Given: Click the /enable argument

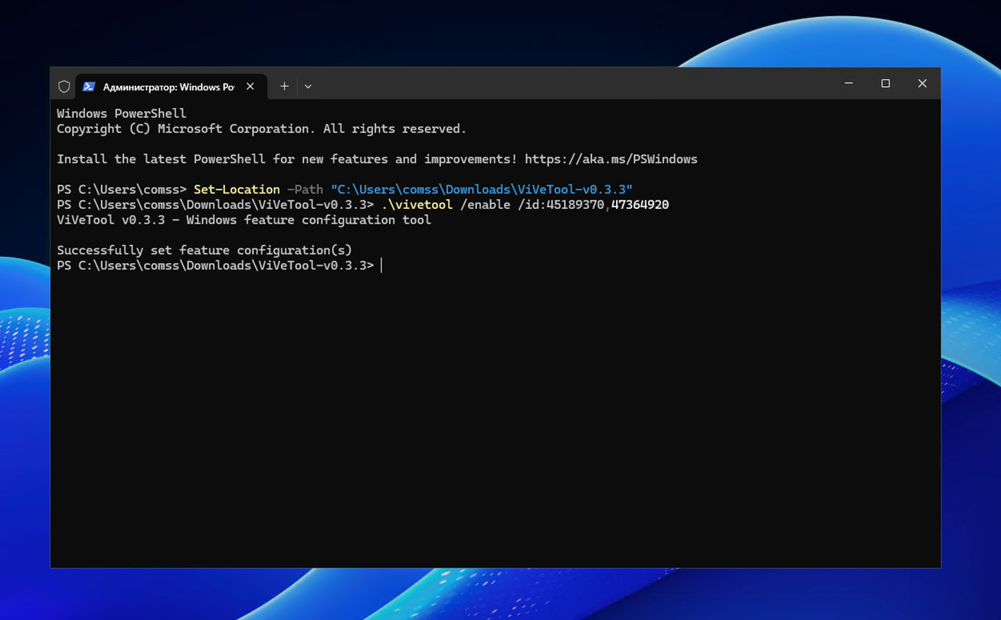Looking at the screenshot, I should tap(485, 205).
